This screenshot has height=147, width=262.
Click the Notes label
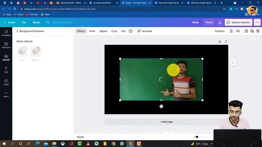pyautogui.click(x=80, y=137)
